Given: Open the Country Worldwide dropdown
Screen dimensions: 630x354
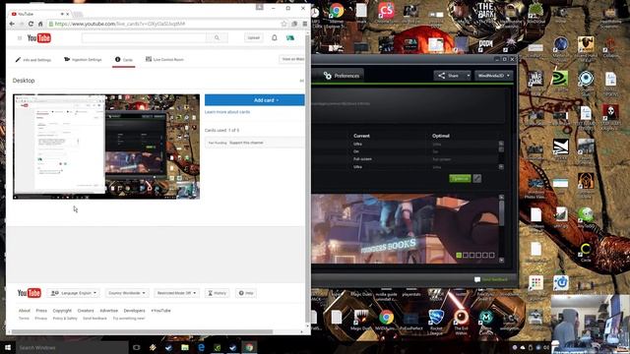Looking at the screenshot, I should [127, 293].
